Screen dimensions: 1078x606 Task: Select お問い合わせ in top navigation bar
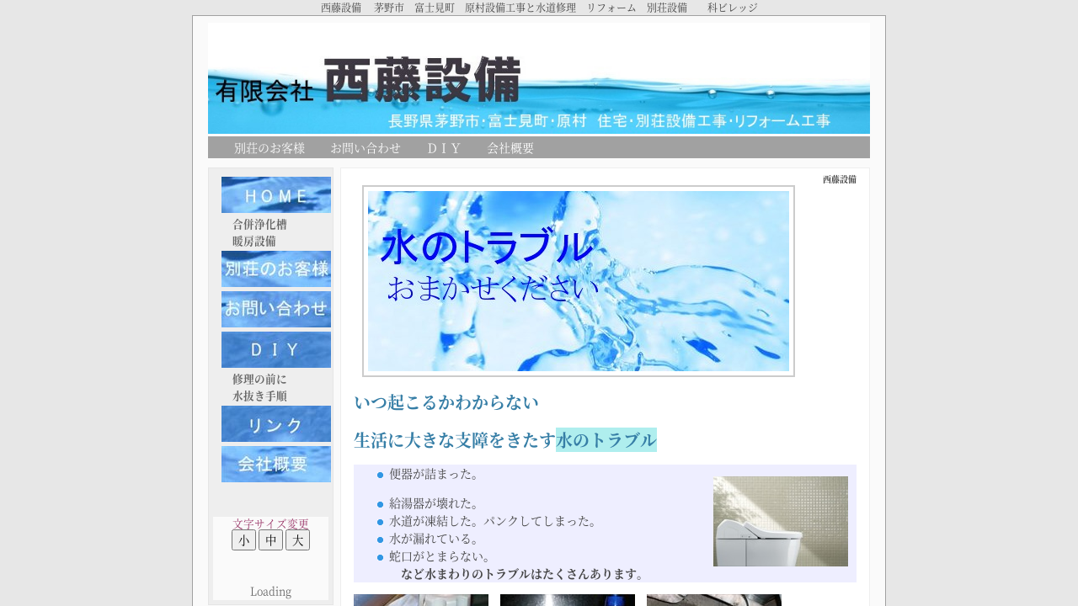coord(366,148)
